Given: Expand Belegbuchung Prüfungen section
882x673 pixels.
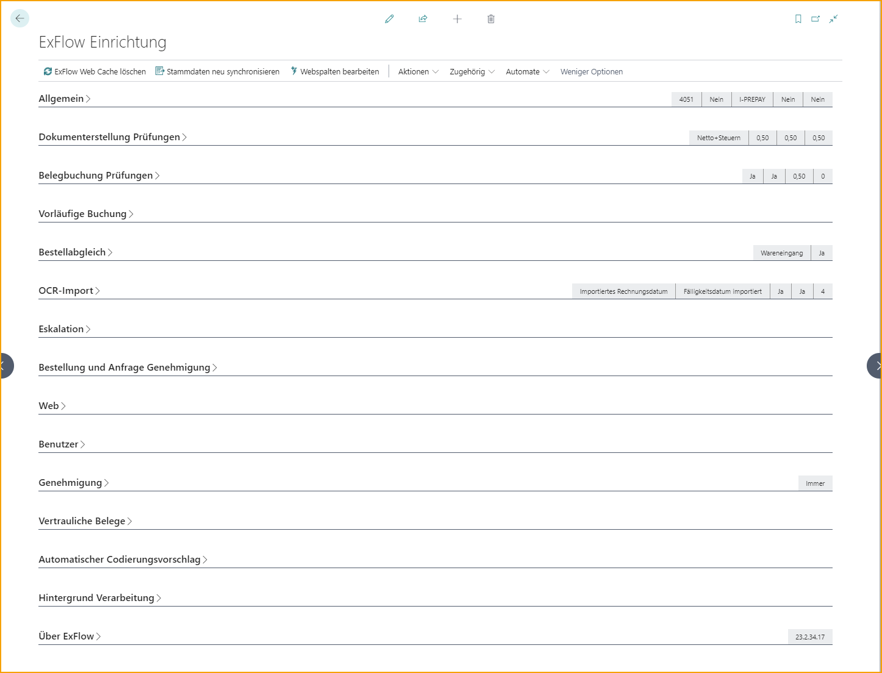Looking at the screenshot, I should pyautogui.click(x=99, y=175).
